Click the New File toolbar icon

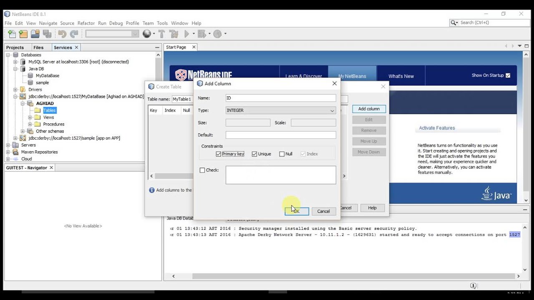12,34
